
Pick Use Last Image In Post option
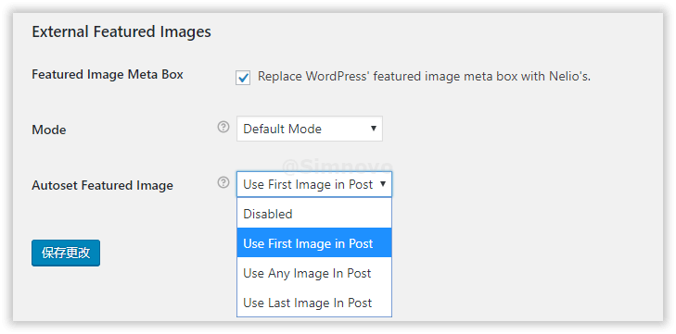pyautogui.click(x=314, y=303)
